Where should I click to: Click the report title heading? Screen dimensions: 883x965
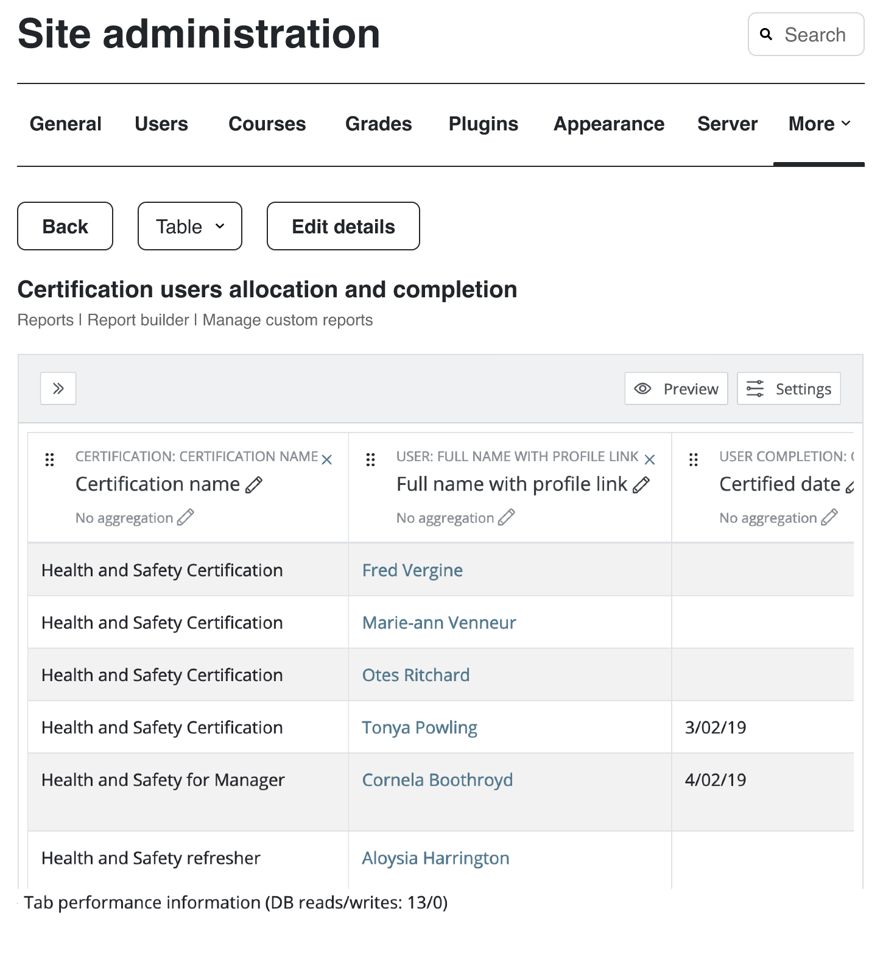coord(267,289)
